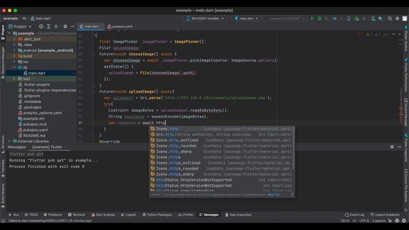Select pubspec.lock in project tree
The height and width of the screenshot is (230, 409).
(35, 124)
